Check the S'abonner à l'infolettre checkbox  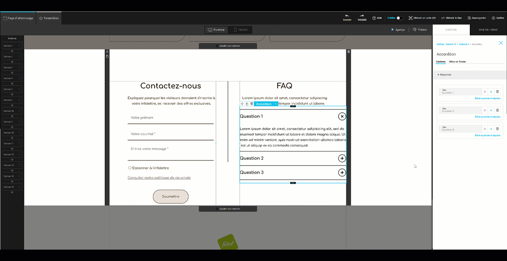[130, 168]
